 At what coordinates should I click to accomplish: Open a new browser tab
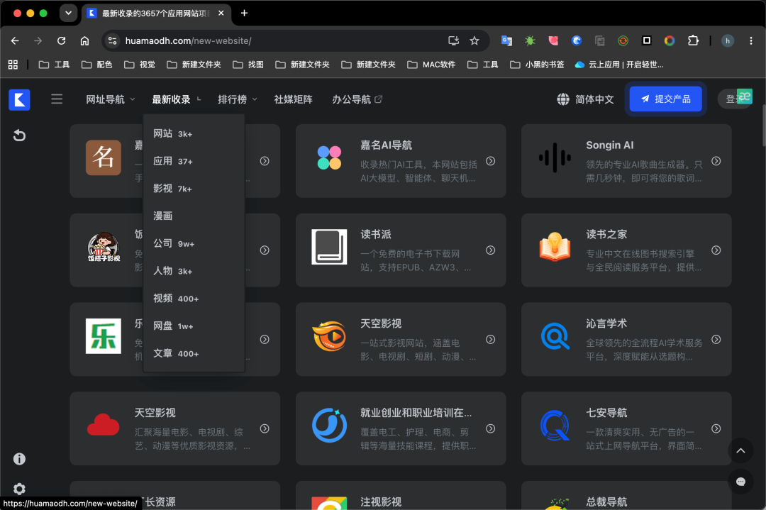[x=244, y=13]
